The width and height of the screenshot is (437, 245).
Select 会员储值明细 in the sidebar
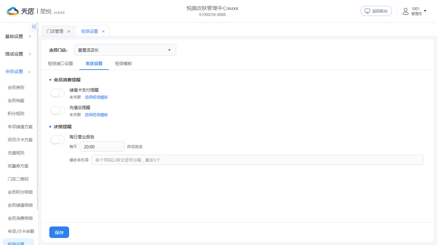click(x=20, y=205)
